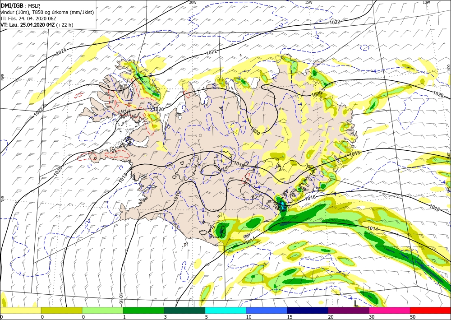Viewport: 451px width, 320px height.
Task: Click the pink legend color swatch
Action: (x=390, y=310)
